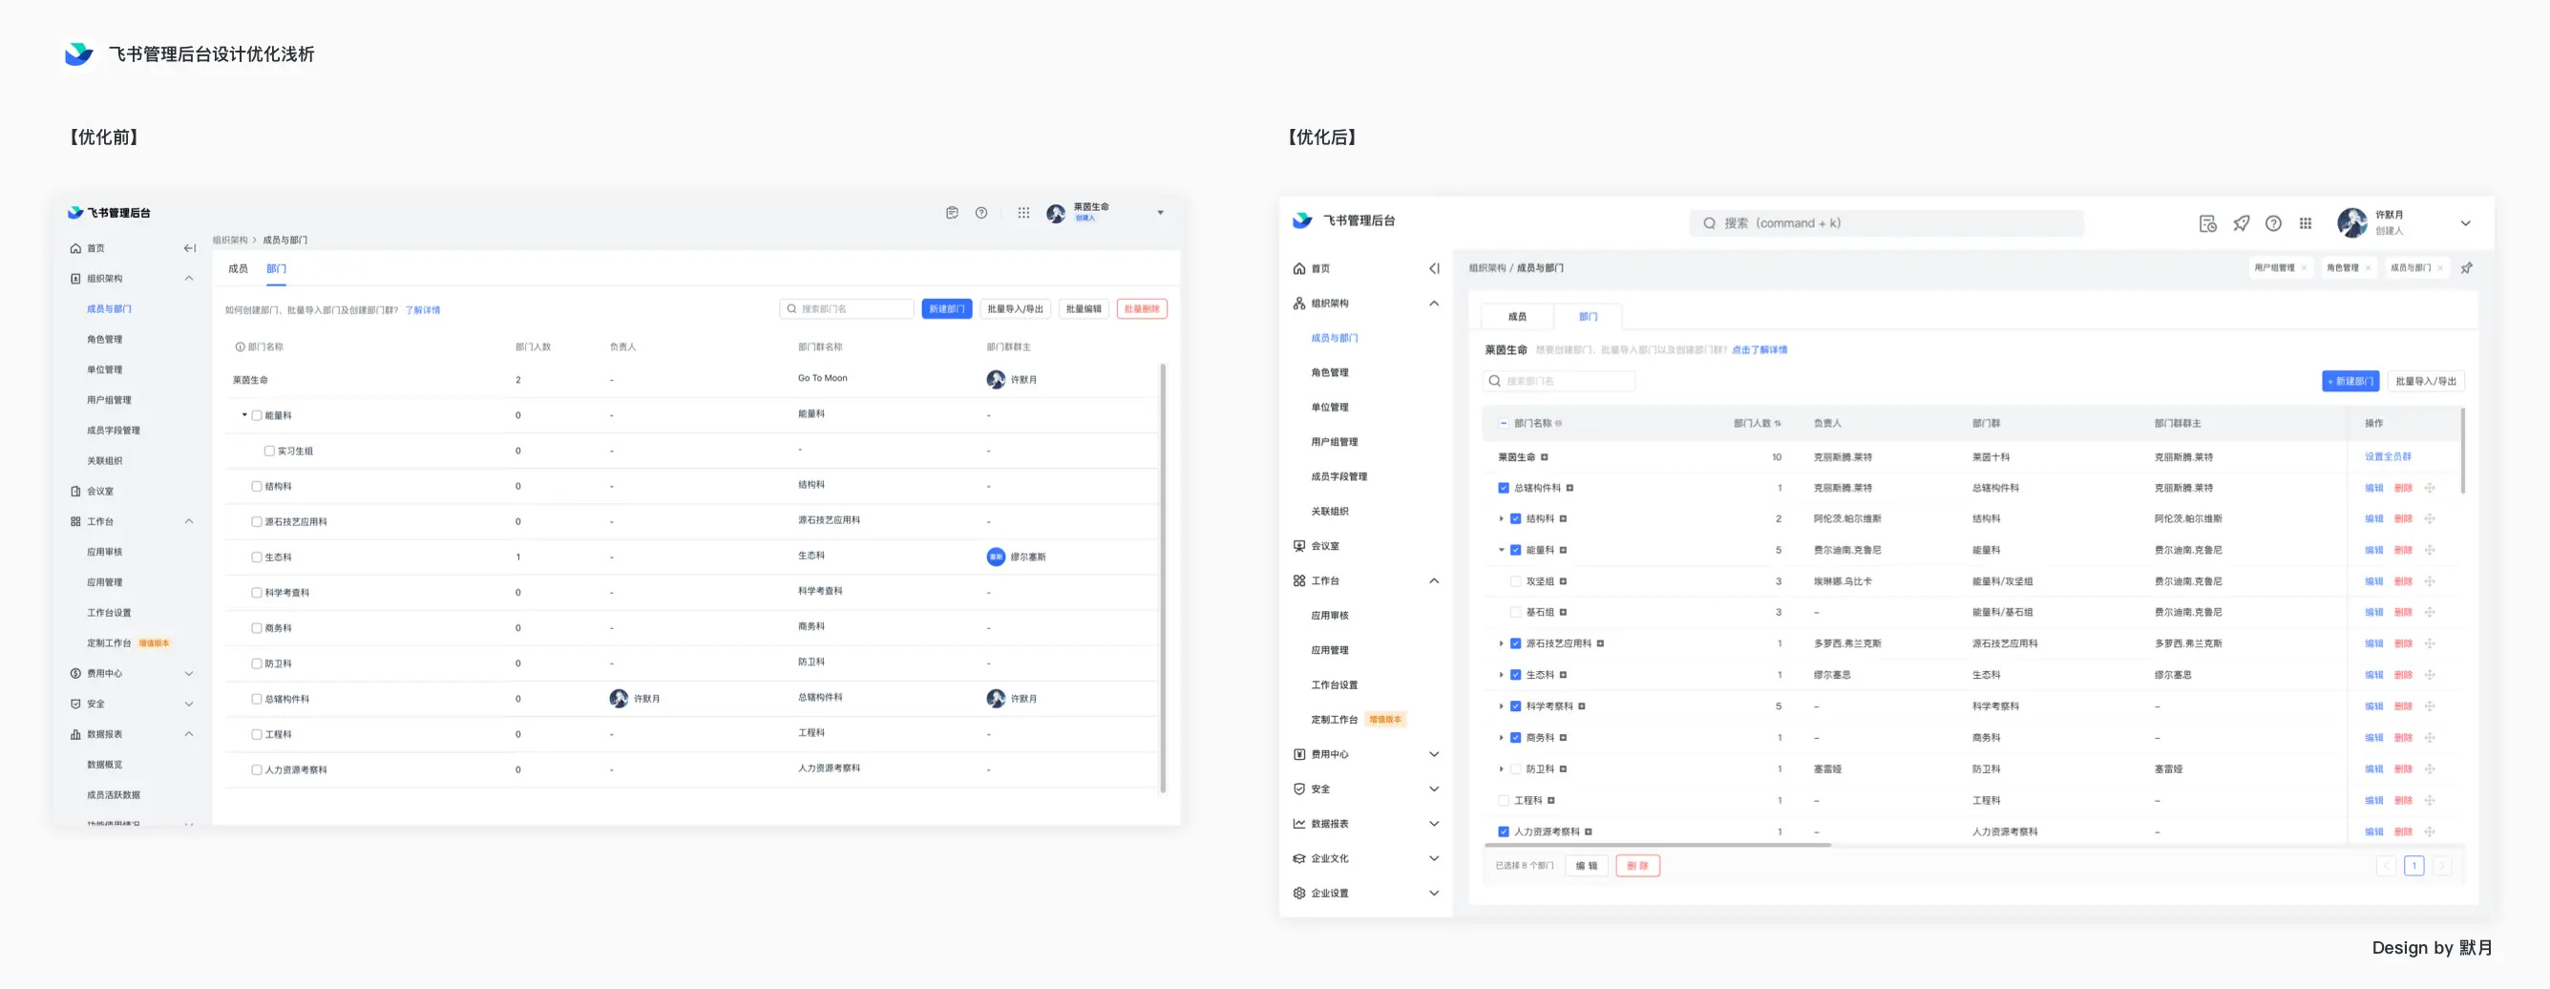Collapse the 能量科 row arrow in 优化前
This screenshot has height=989, width=2550.
tap(244, 415)
